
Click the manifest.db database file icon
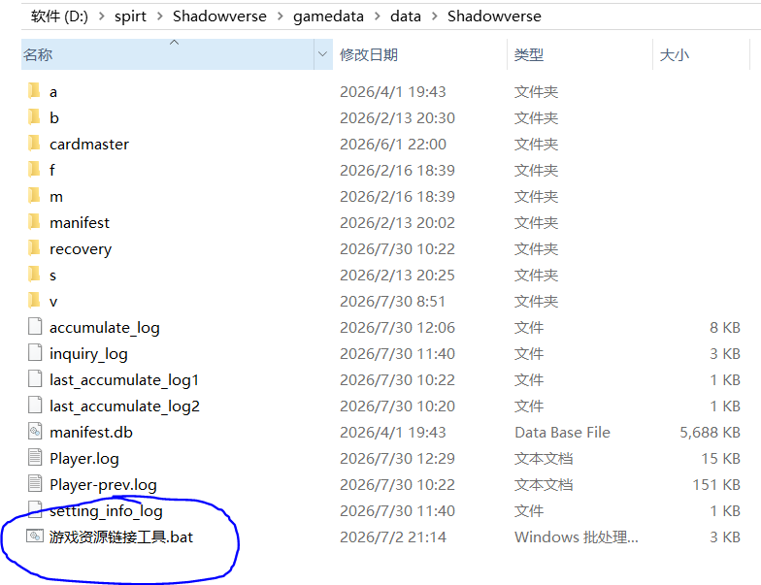35,431
